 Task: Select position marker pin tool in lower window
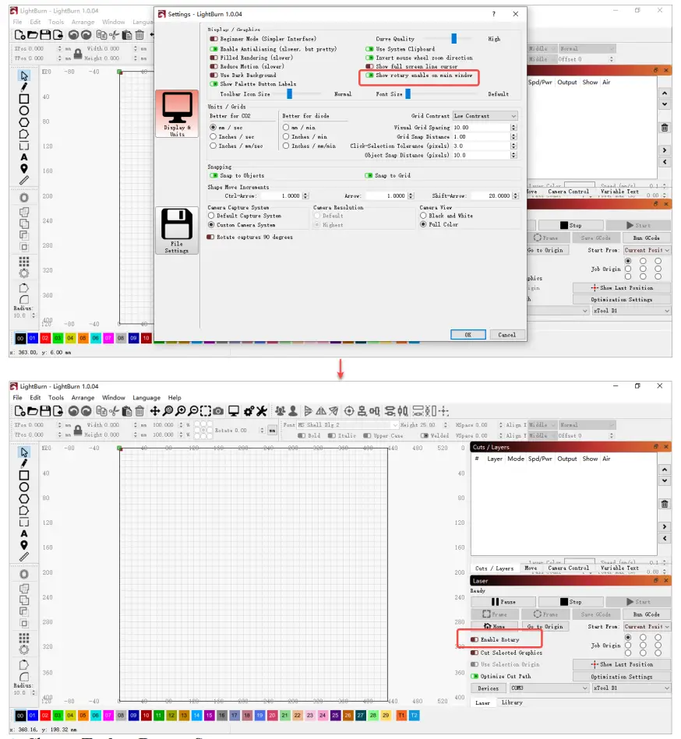click(x=24, y=545)
